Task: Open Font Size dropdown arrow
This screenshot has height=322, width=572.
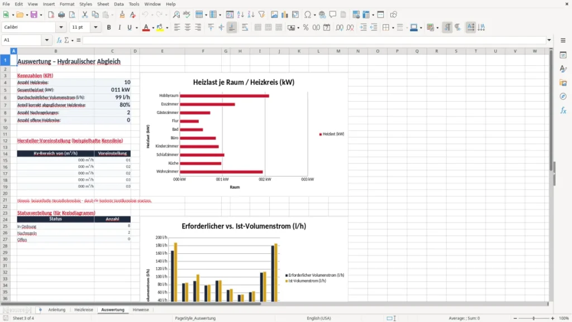Action: coord(96,27)
